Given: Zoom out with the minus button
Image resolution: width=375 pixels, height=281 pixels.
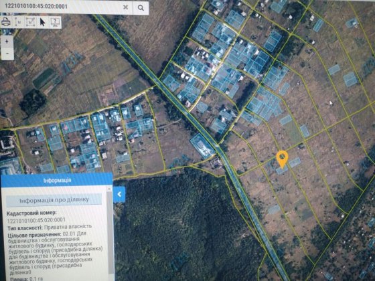Looking at the screenshot, I should coord(7,54).
